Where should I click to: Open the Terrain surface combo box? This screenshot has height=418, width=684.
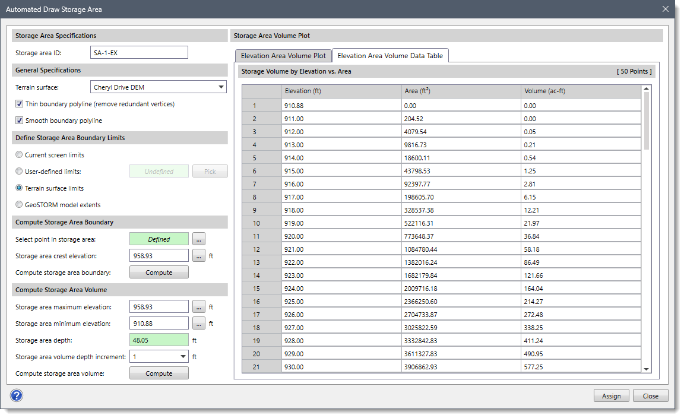pos(157,87)
